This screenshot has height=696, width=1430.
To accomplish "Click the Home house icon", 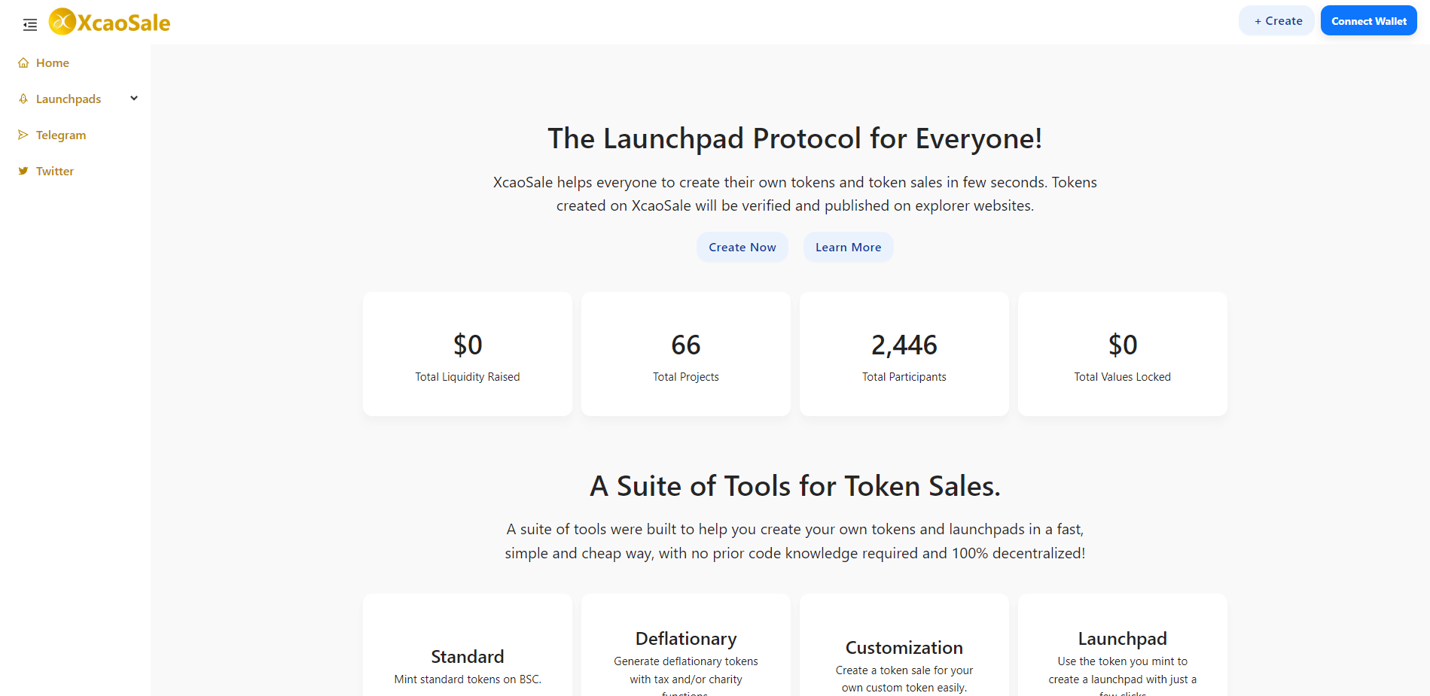I will coord(23,63).
